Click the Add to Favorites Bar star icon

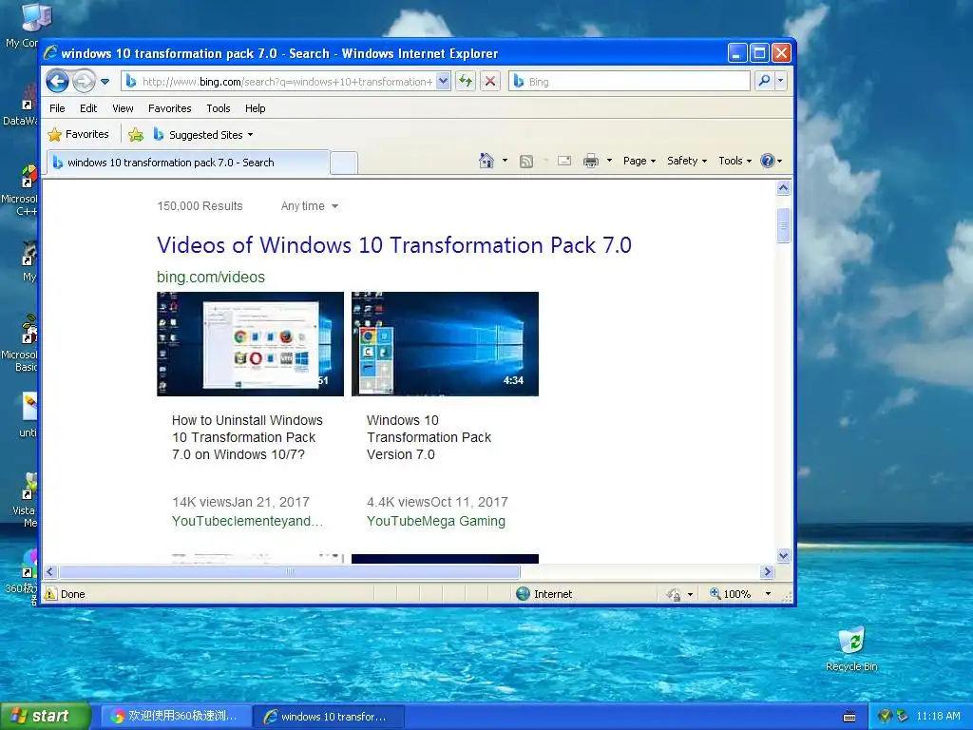(x=136, y=134)
